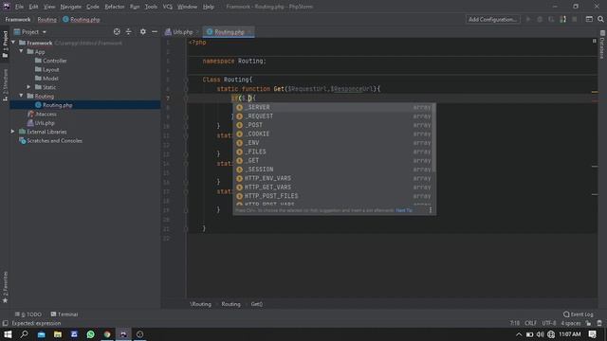Select the .htaccess file in the tree
The height and width of the screenshot is (341, 607).
pos(42,114)
